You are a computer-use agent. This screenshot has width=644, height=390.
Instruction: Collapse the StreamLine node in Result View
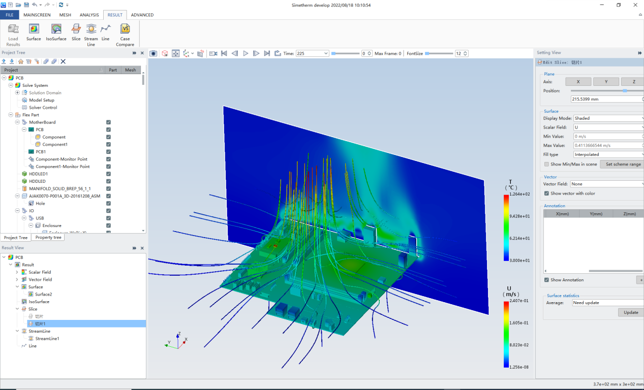(x=17, y=331)
